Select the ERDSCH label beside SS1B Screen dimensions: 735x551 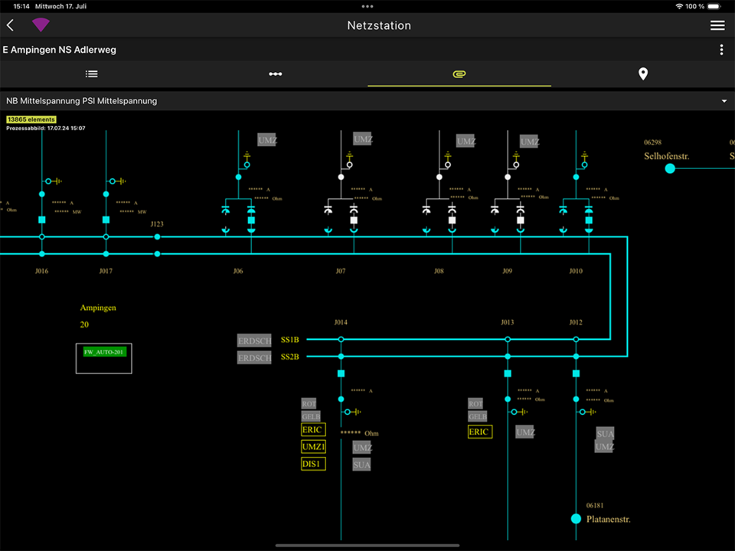(254, 341)
